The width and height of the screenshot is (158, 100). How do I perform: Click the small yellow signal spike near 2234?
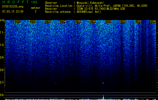pyautogui.click(x=56, y=98)
